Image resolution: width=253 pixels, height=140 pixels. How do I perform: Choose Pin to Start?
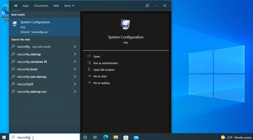pyautogui.click(x=100, y=76)
